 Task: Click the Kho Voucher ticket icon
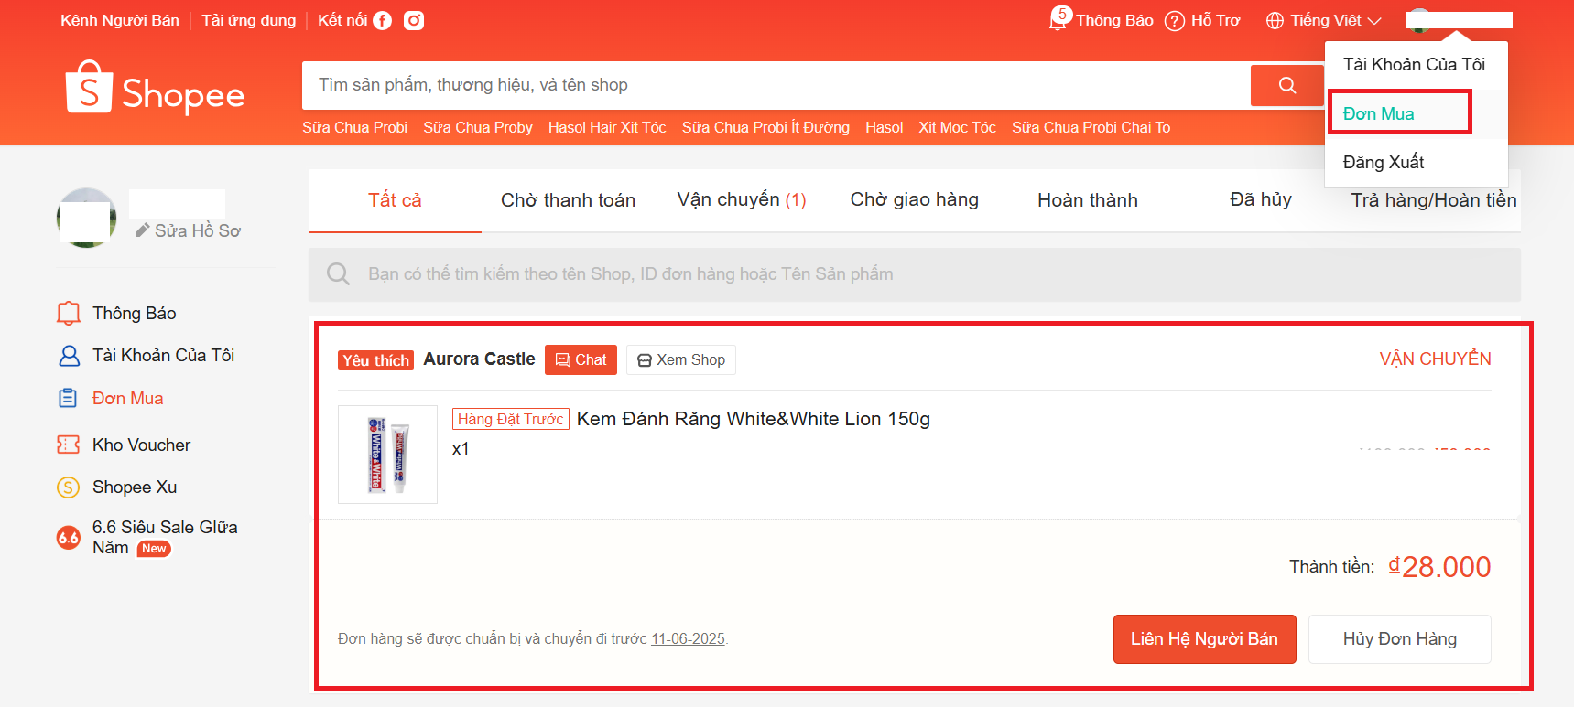coord(69,445)
